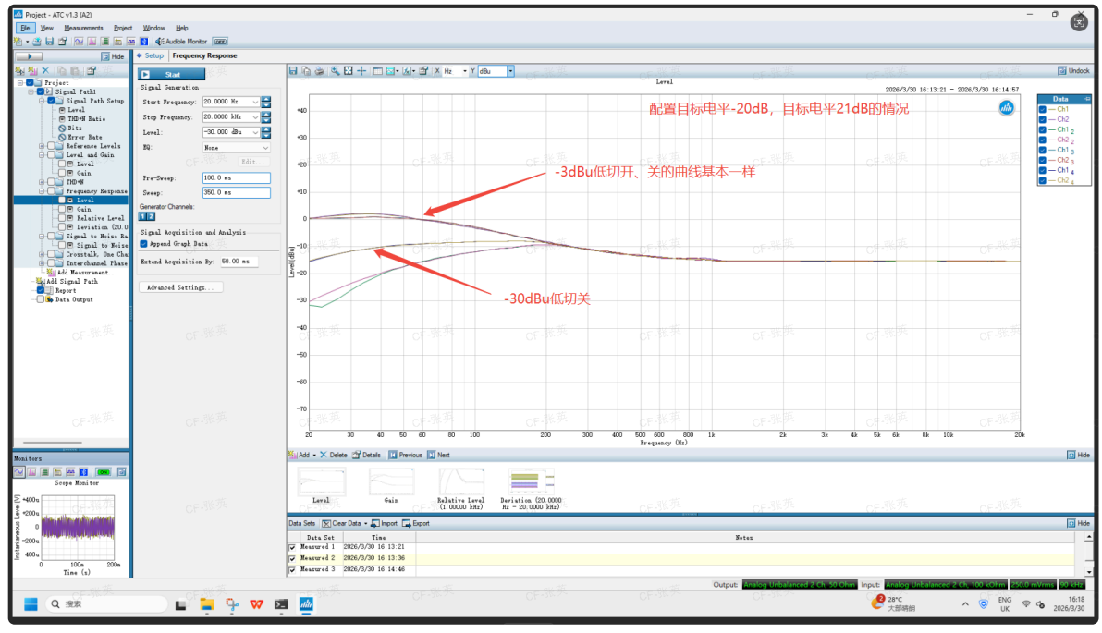Click the zoom-to-fit graph icon
Screen dimensions: 1102x633
coord(348,71)
